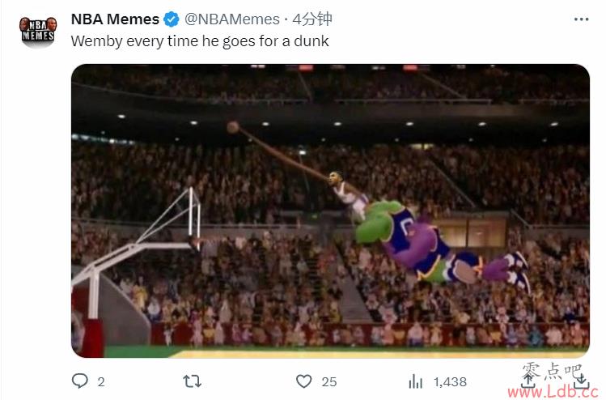The width and height of the screenshot is (606, 400).
Task: Open the NBA Memes profile avatar
Action: pos(38,31)
